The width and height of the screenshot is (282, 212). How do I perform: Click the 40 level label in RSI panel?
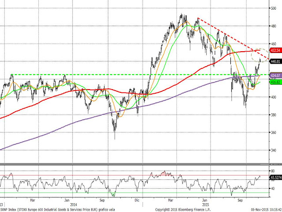pyautogui.click(x=273, y=189)
